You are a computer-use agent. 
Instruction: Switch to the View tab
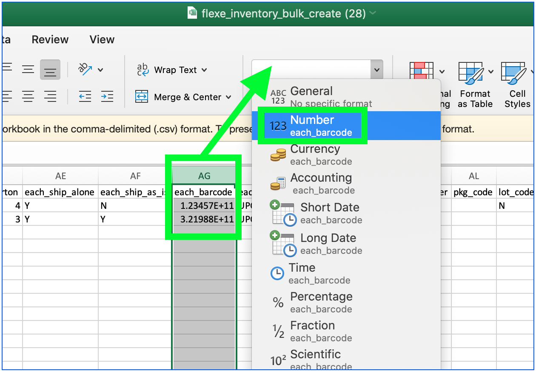click(x=102, y=39)
